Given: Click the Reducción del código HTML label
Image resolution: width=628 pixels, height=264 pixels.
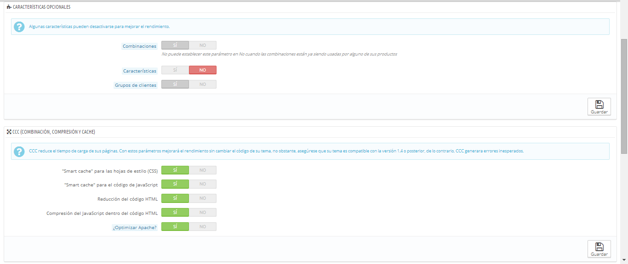Looking at the screenshot, I should 127,199.
